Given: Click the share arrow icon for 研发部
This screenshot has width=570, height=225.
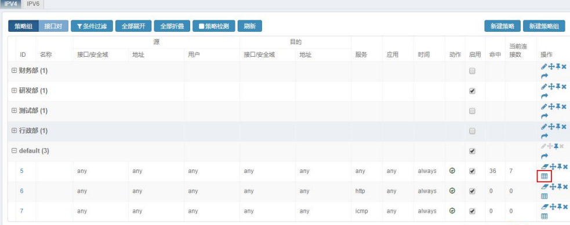Looking at the screenshot, I should click(544, 96).
